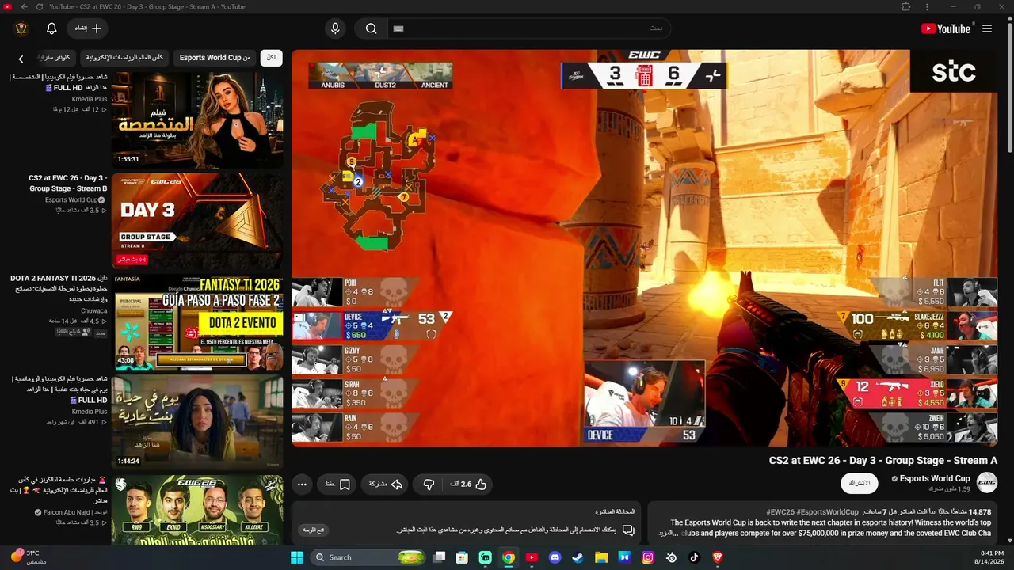Open 'CS2 at EWC 26 - Day 3 - Stream B' title

68,184
